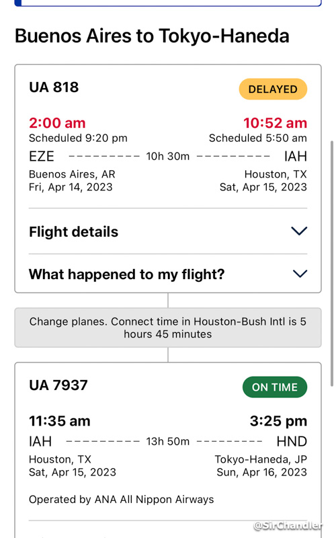Image resolution: width=336 pixels, height=538 pixels.
Task: Open What happened to my flight? row
Action: click(x=168, y=274)
